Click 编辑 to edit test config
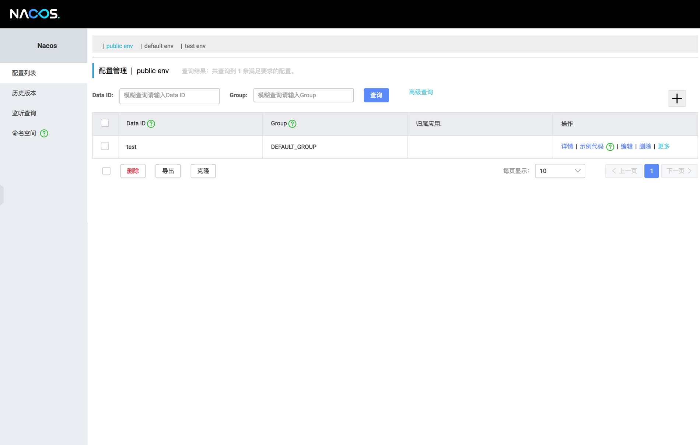700x445 pixels. click(626, 146)
